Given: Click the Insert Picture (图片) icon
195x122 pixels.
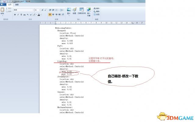Looking at the screenshot, I should (69, 10).
